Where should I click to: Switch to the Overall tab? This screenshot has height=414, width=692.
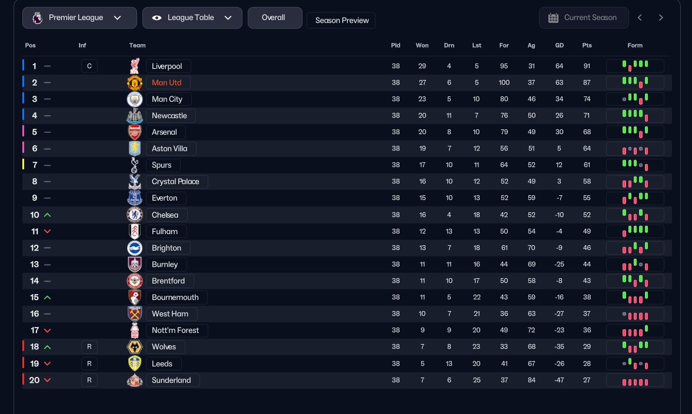pos(274,18)
